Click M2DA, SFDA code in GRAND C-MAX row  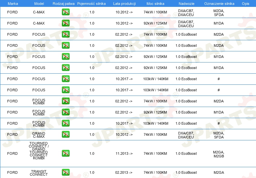tap(219, 135)
